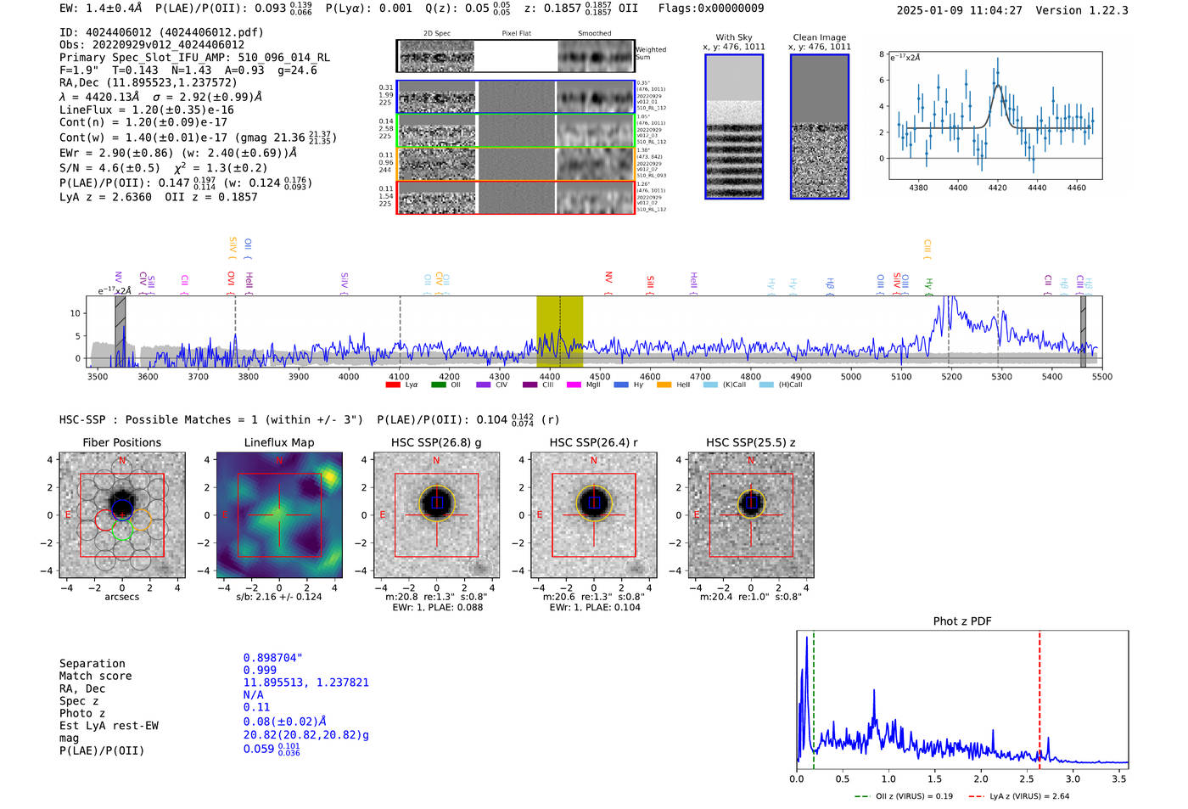
Task: Click the 2D Spec column header
Action: (437, 34)
